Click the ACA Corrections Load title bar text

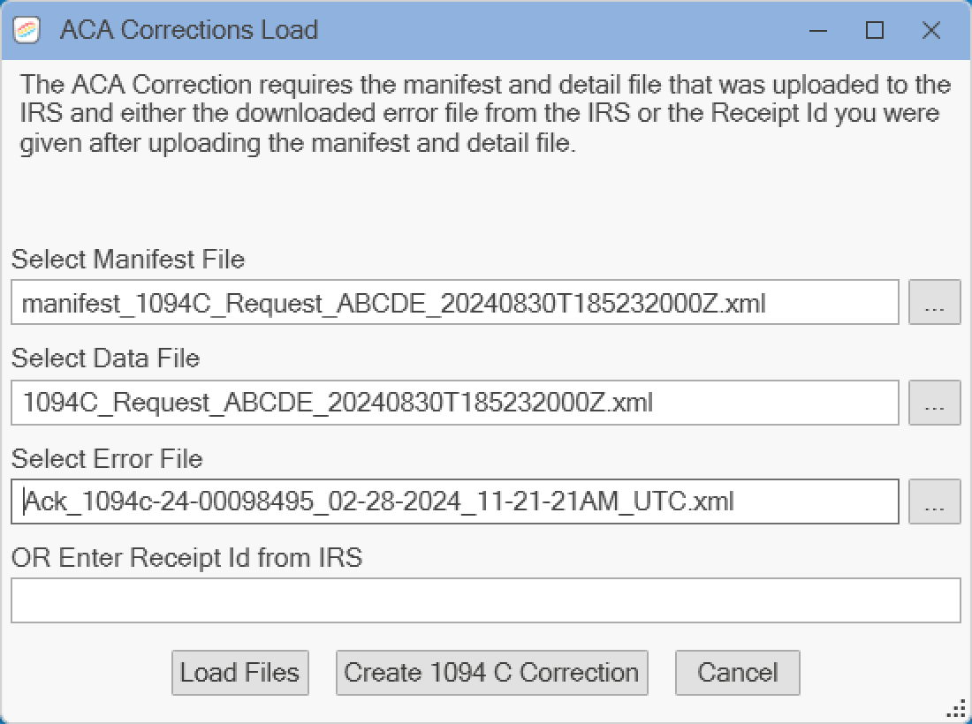(189, 30)
